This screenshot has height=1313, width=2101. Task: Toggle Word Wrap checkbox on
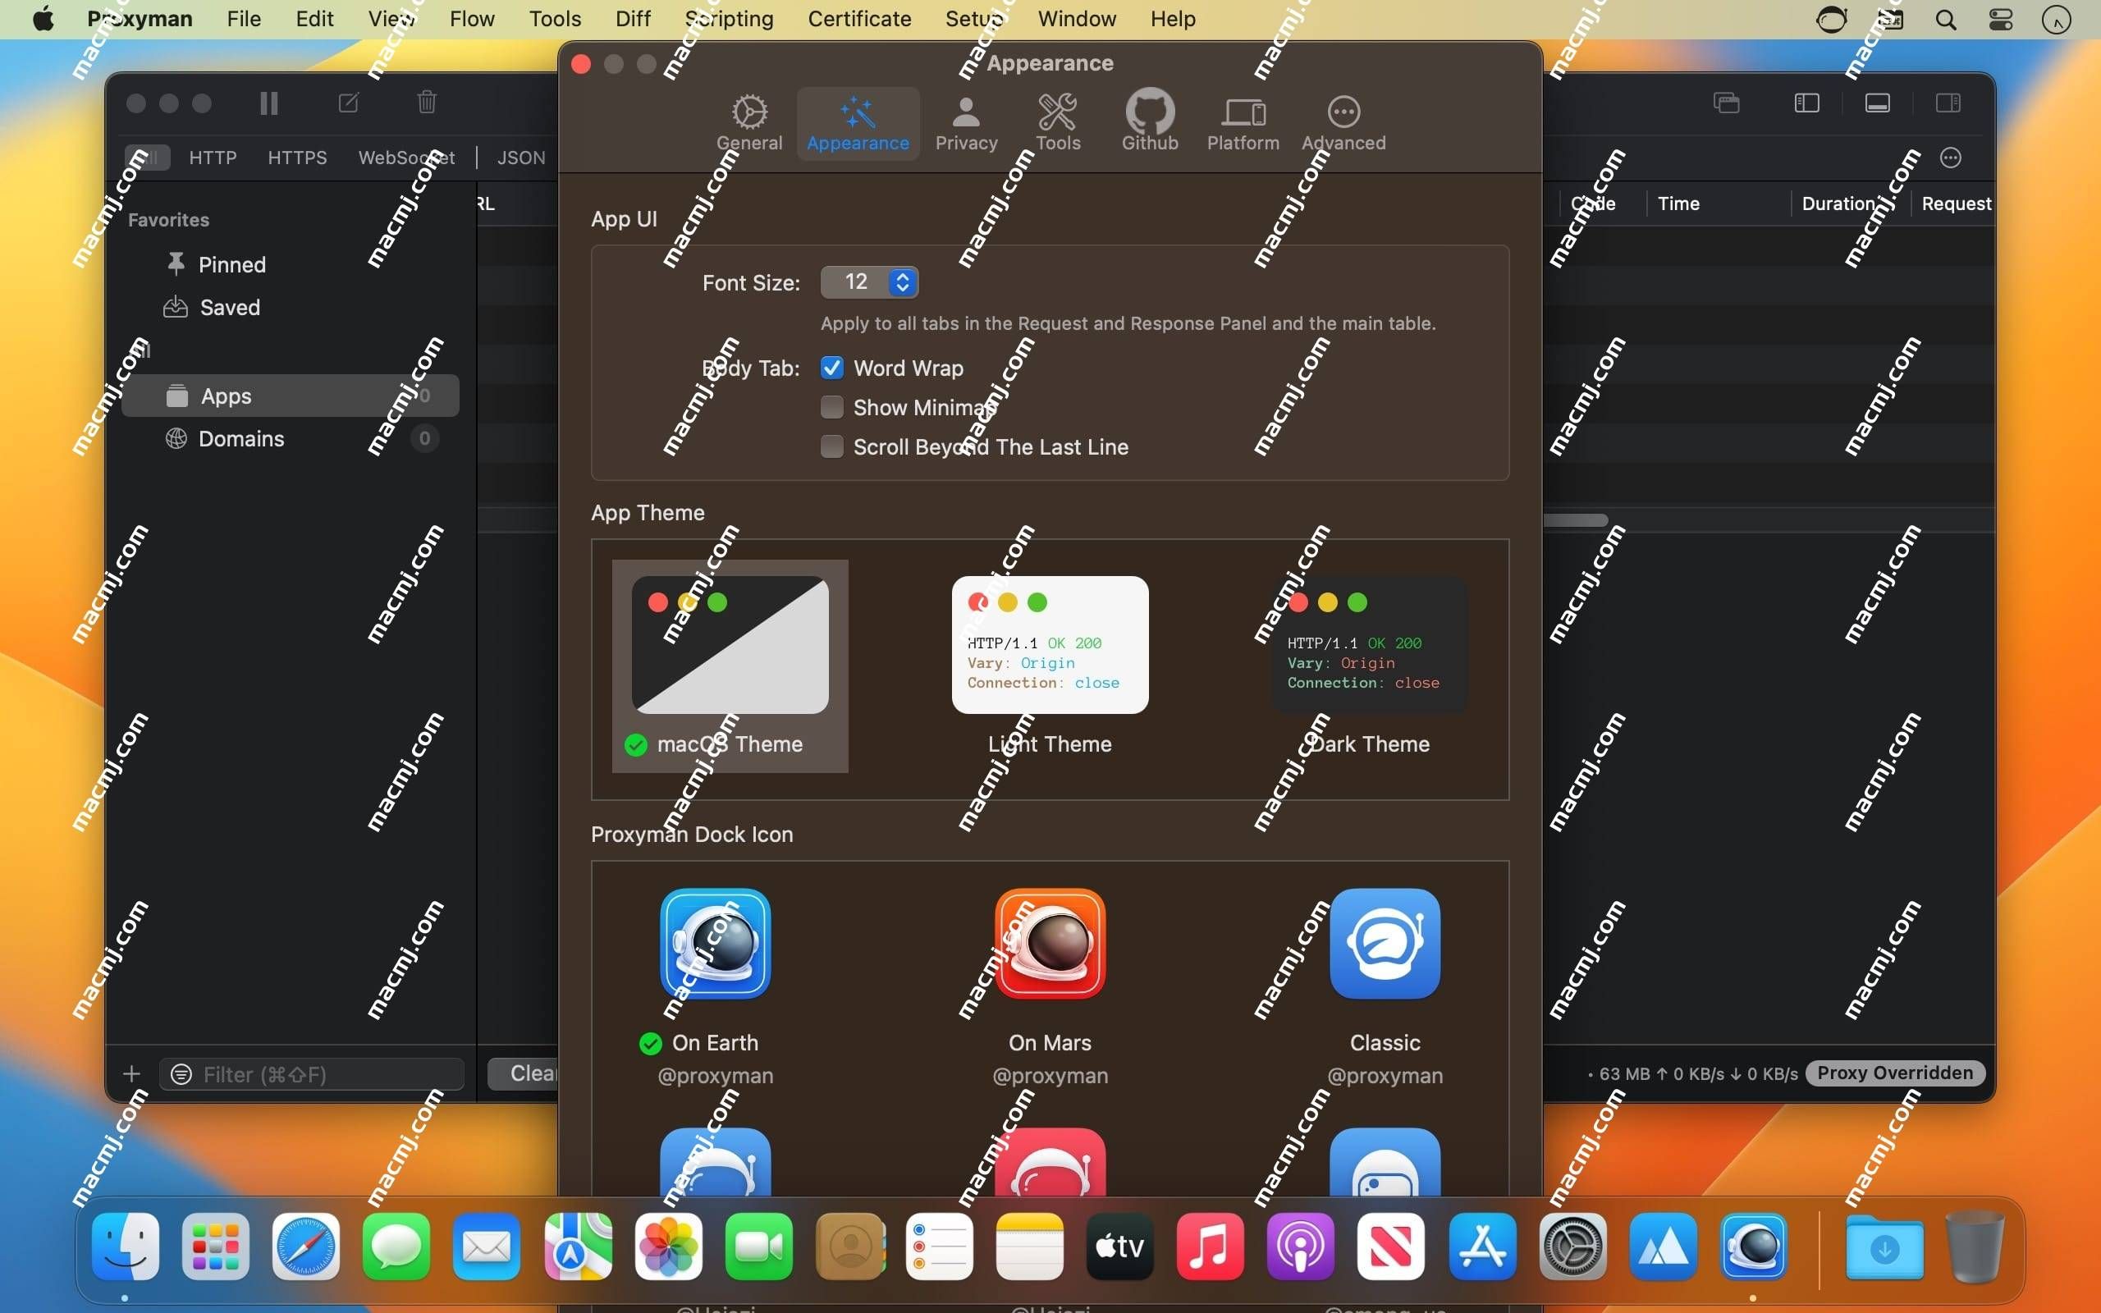tap(832, 368)
